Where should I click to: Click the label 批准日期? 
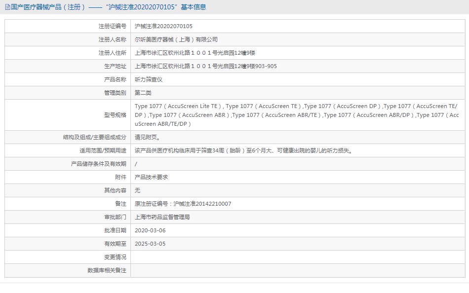[x=115, y=230]
